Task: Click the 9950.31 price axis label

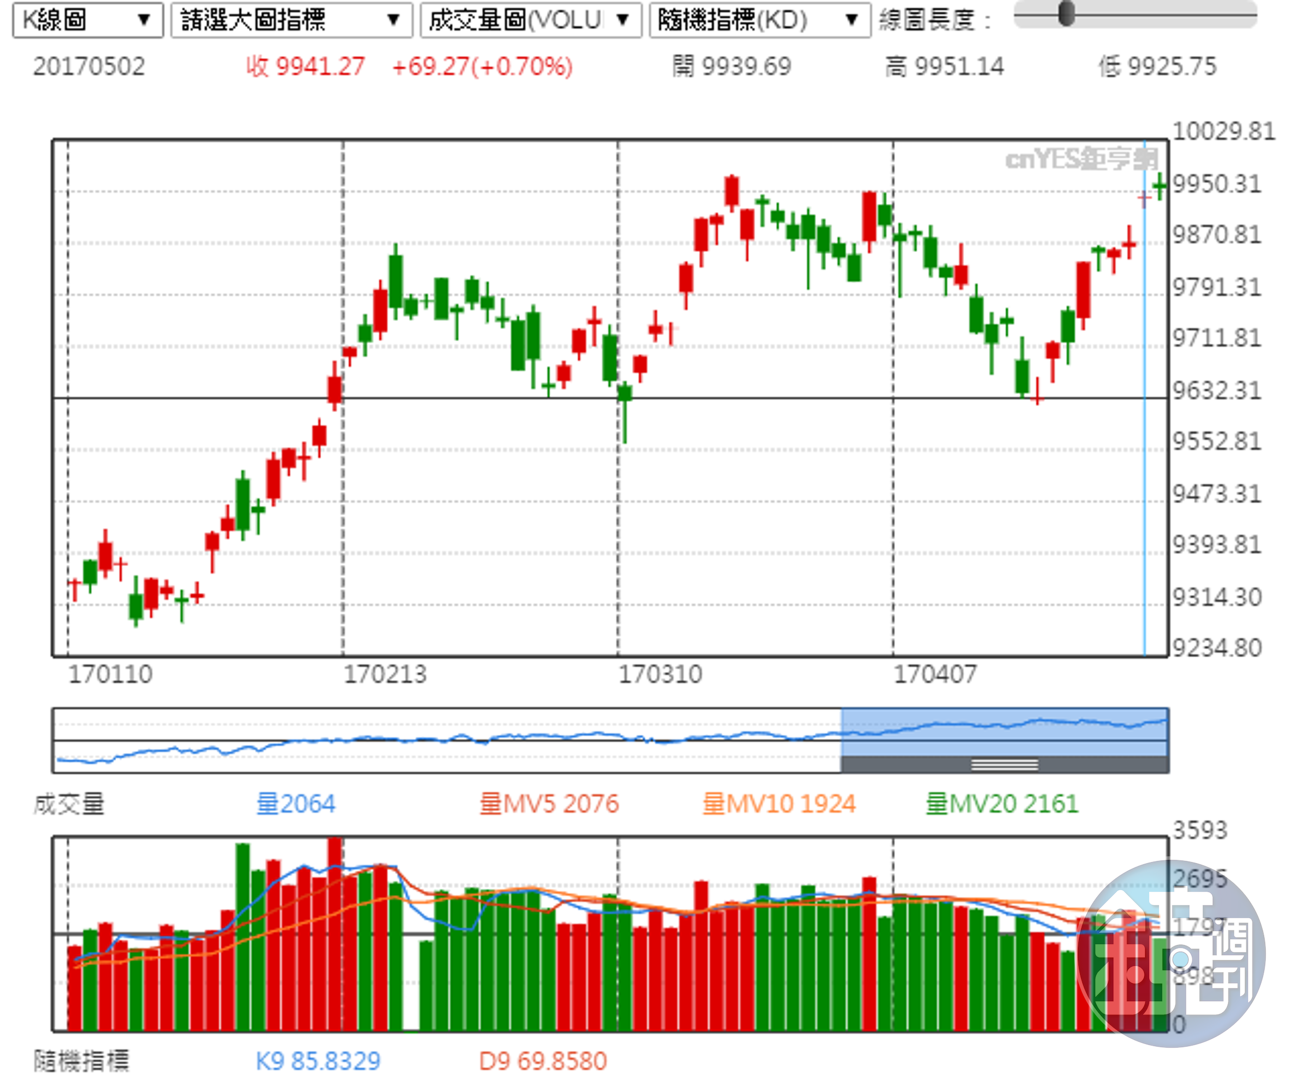Action: tap(1216, 184)
